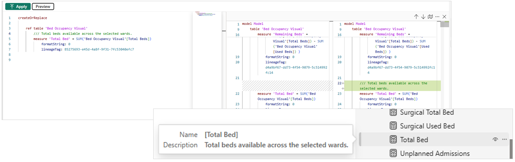
Task: Select the Surgical Total Bed measure
Action: coord(427,112)
